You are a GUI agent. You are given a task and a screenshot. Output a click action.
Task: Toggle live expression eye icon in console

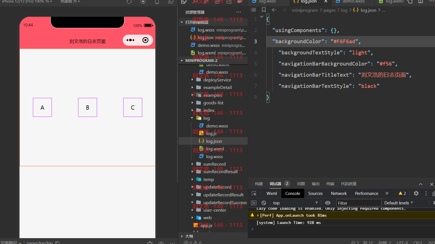pyautogui.click(x=328, y=203)
